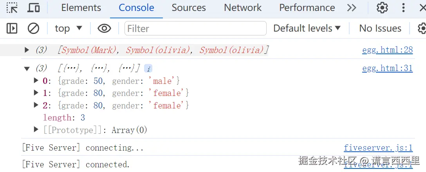Clear the console with the ban icon

click(33, 28)
